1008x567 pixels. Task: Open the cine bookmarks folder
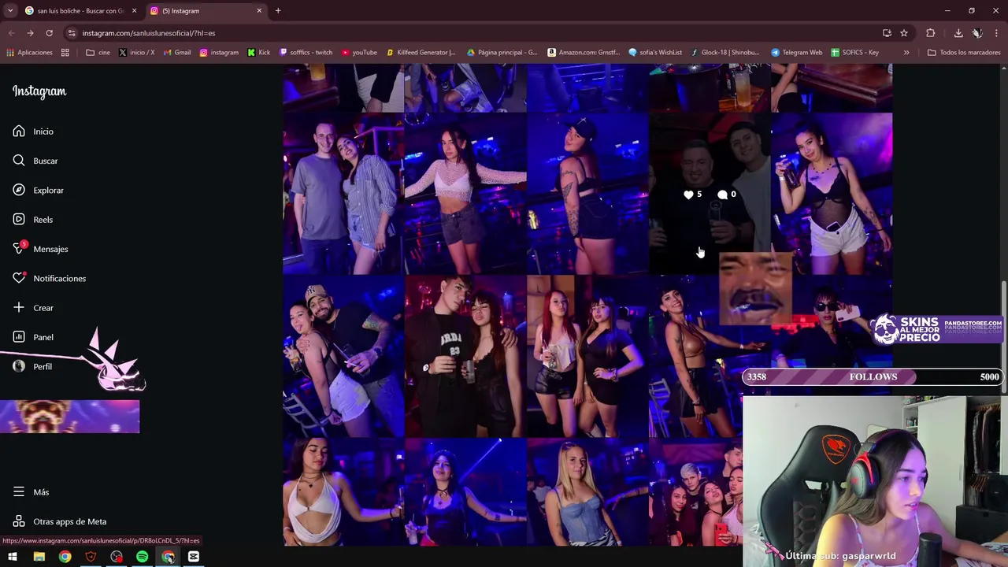[x=98, y=53]
